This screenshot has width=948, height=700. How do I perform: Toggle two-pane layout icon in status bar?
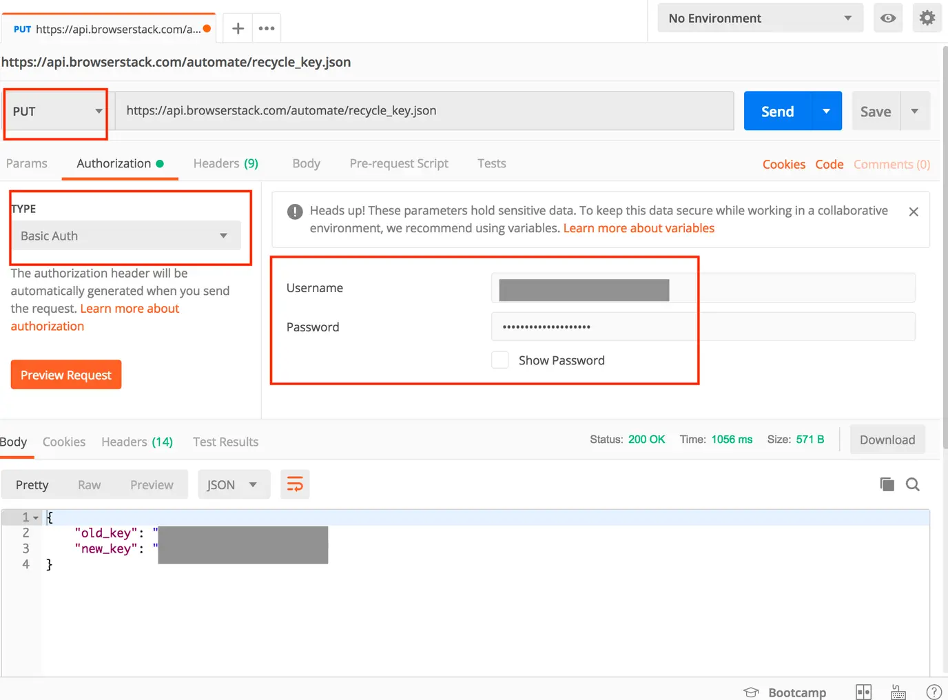point(863,692)
